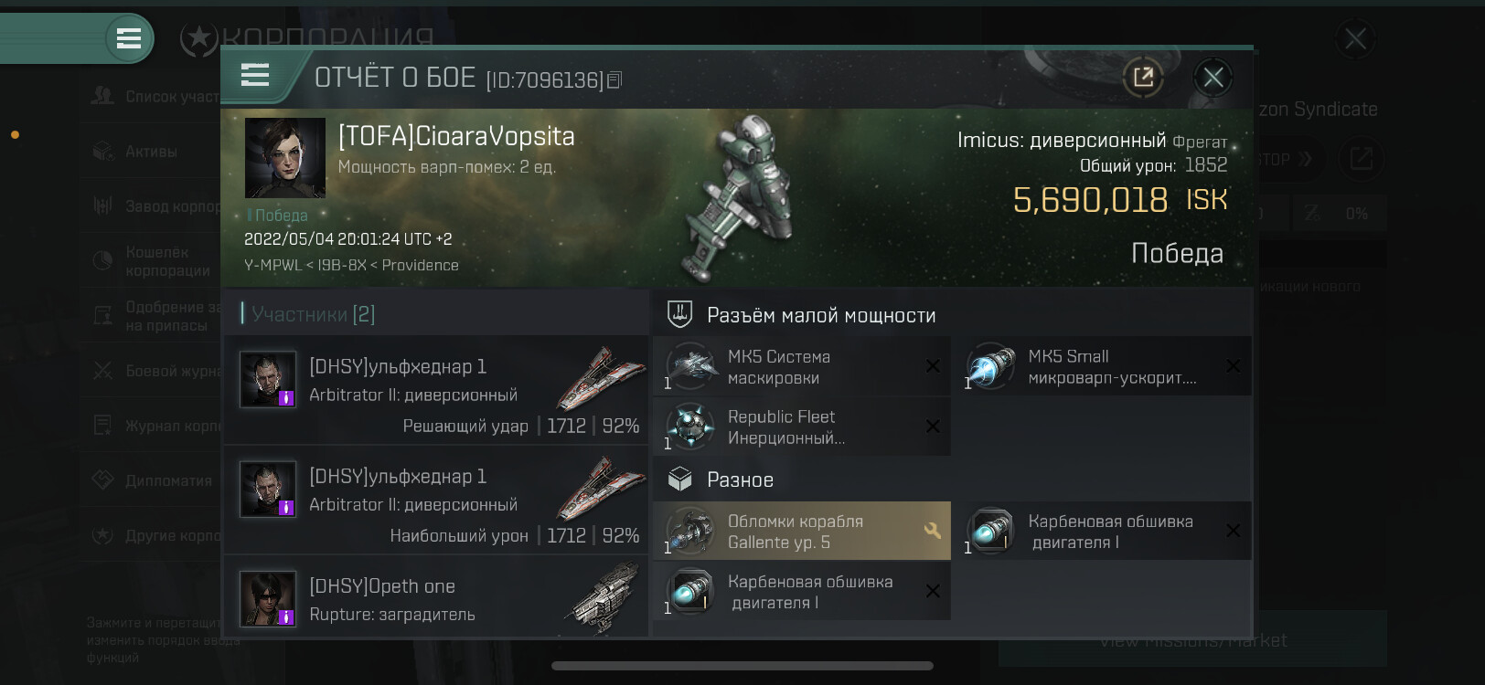
Task: Click the Gallente ship wreckage item
Action: [802, 531]
